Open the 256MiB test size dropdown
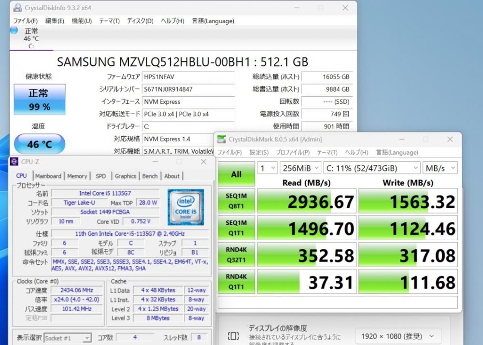 pos(300,168)
